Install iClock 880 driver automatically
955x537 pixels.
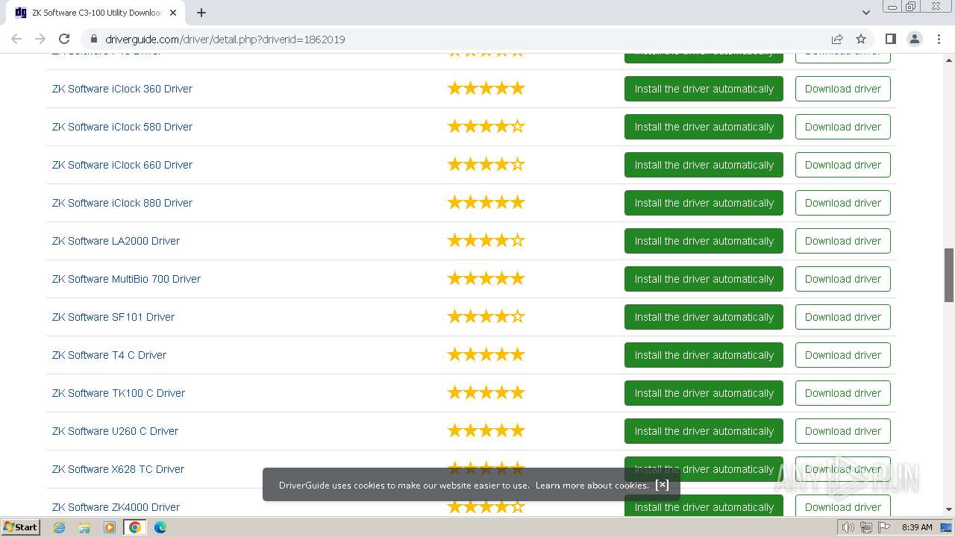[704, 203]
